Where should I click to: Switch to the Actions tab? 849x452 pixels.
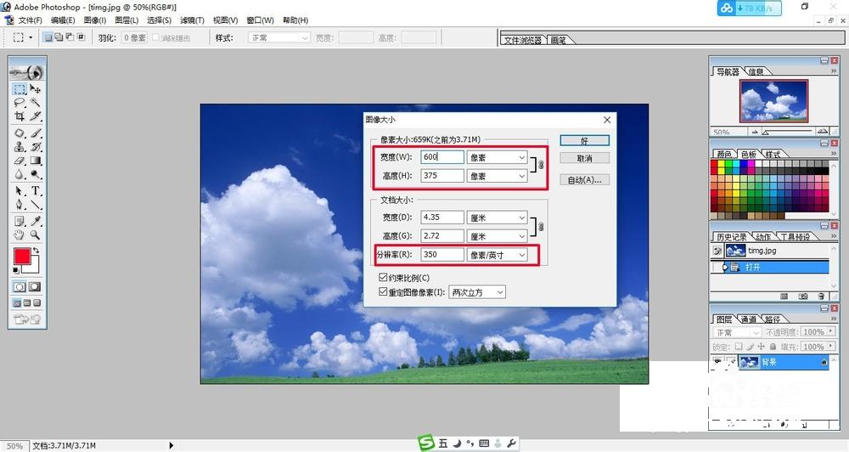pos(763,237)
